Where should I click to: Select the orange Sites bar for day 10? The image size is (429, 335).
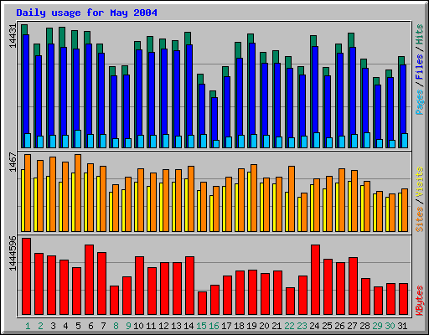tap(141, 200)
